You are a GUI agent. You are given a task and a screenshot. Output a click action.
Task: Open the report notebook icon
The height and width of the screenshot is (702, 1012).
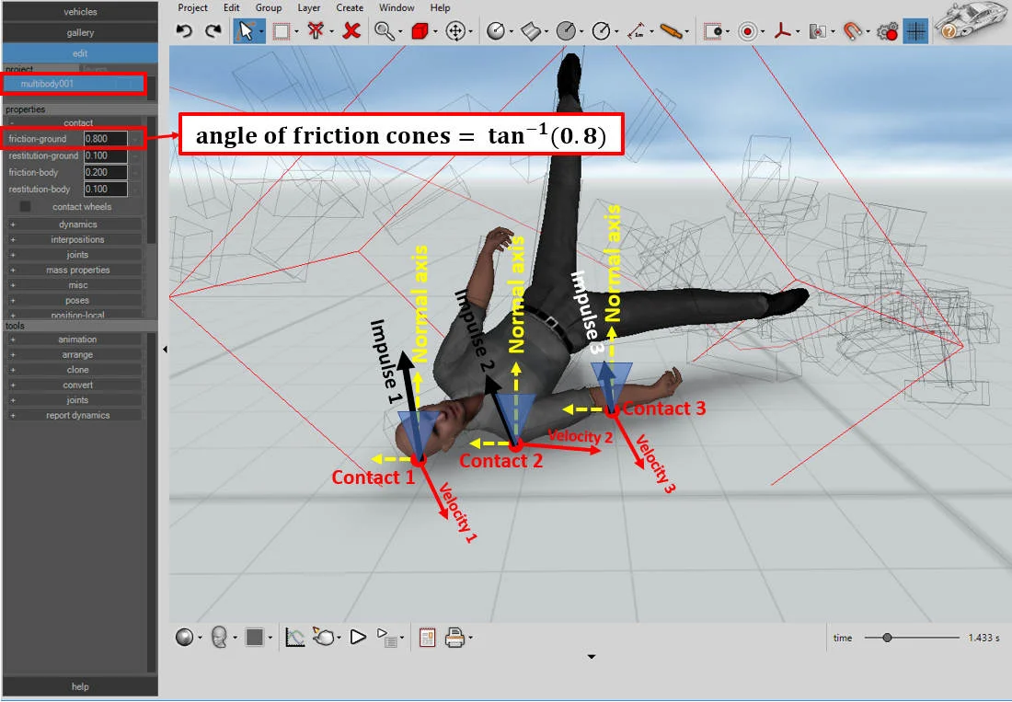point(427,638)
